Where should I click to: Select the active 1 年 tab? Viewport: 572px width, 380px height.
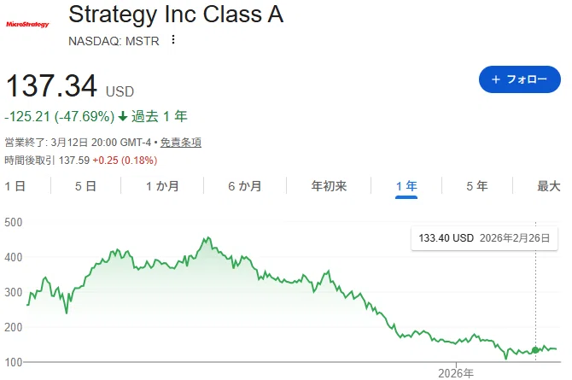point(406,186)
